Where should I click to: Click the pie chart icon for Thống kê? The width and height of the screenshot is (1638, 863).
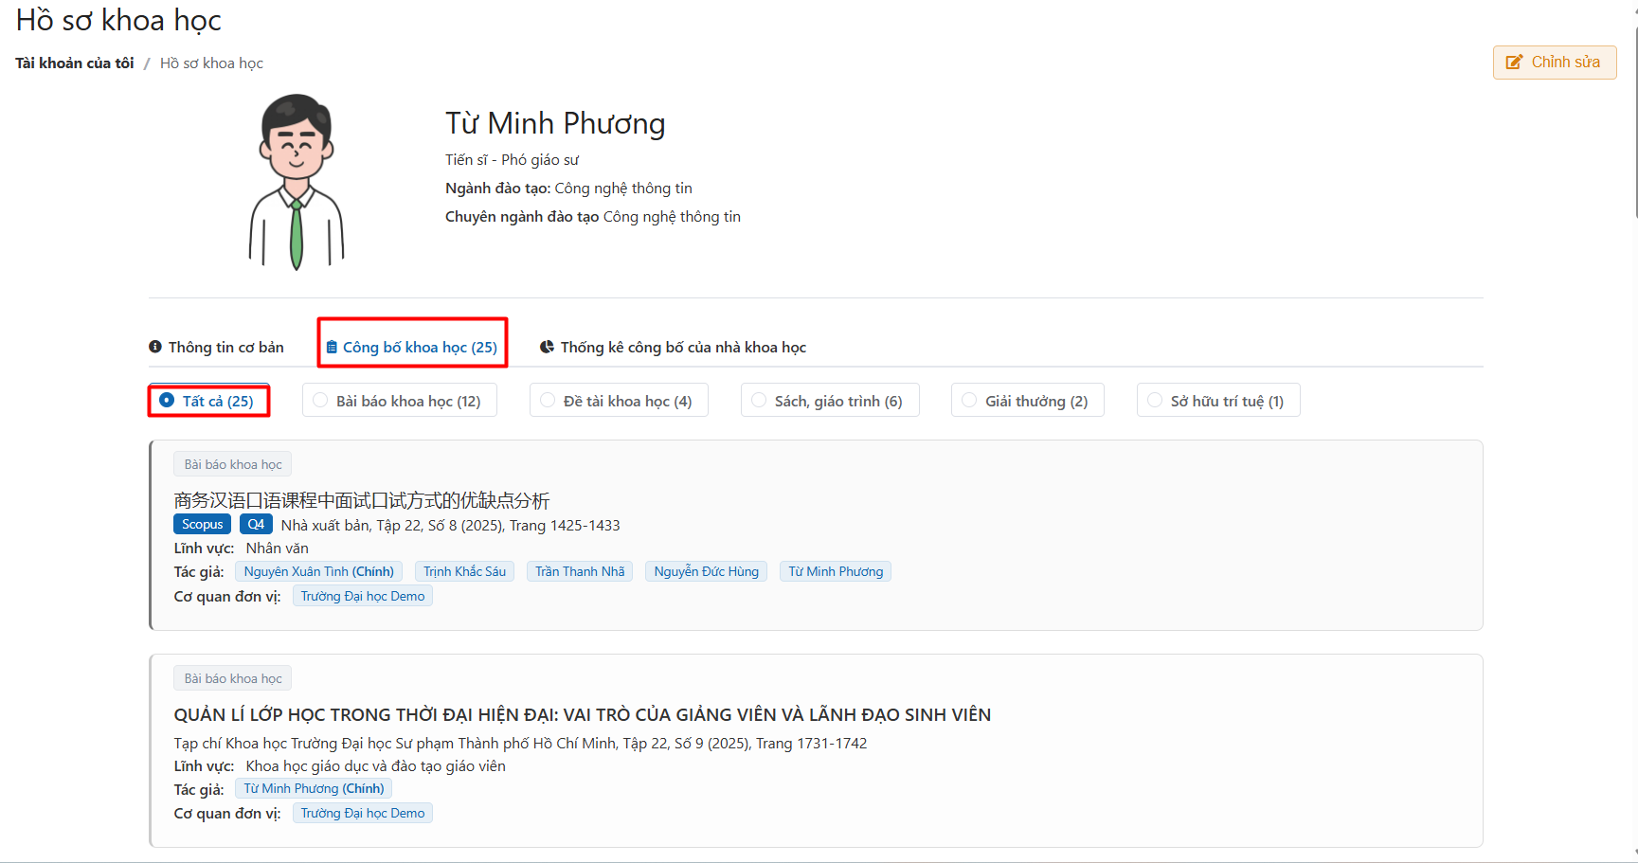pos(547,347)
